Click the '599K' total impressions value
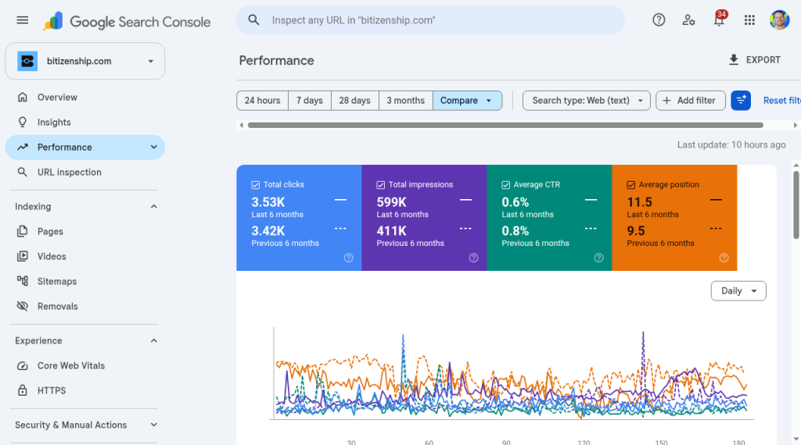Image resolution: width=801 pixels, height=445 pixels. [x=391, y=202]
